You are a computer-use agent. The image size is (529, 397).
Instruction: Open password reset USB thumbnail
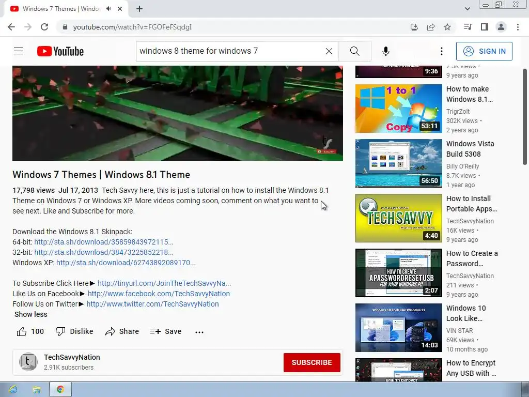398,273
